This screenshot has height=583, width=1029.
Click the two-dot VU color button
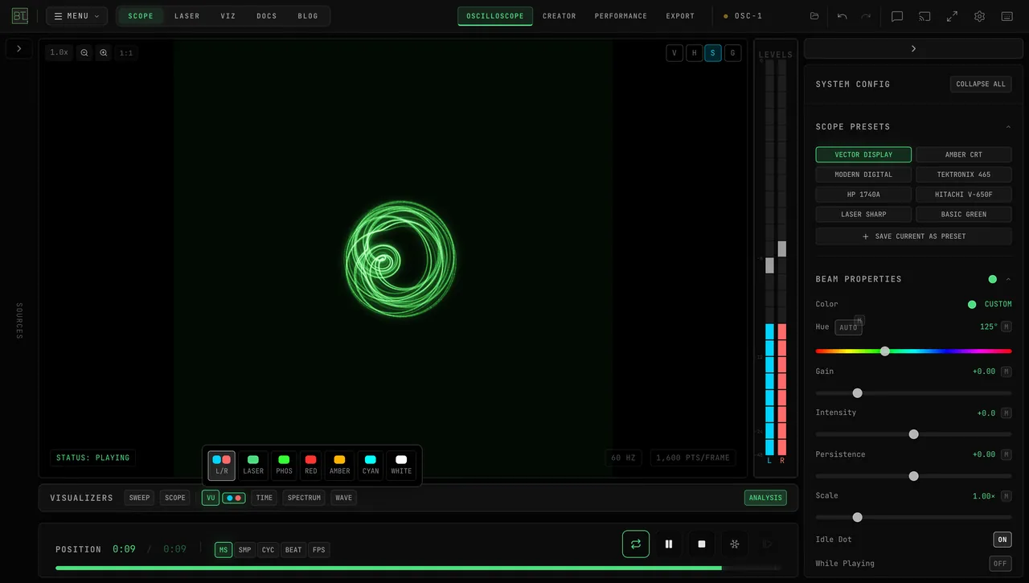tap(234, 498)
